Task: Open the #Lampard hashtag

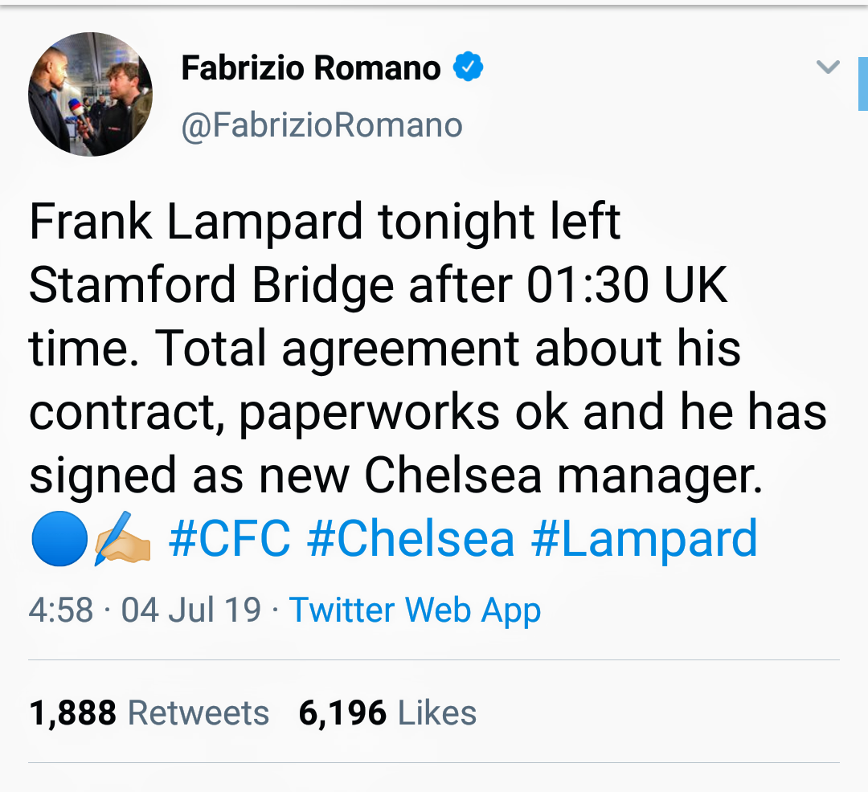Action: click(x=644, y=539)
